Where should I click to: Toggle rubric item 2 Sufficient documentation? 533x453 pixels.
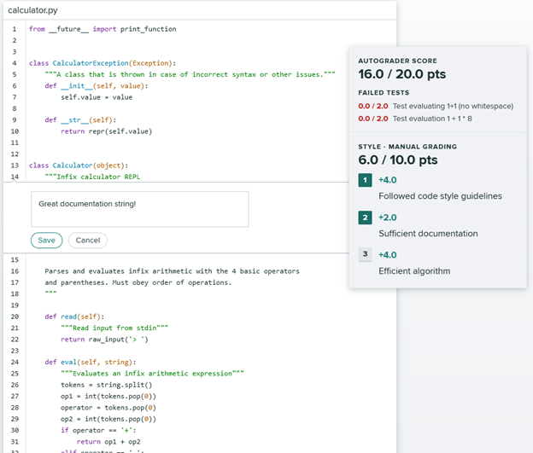tap(365, 218)
